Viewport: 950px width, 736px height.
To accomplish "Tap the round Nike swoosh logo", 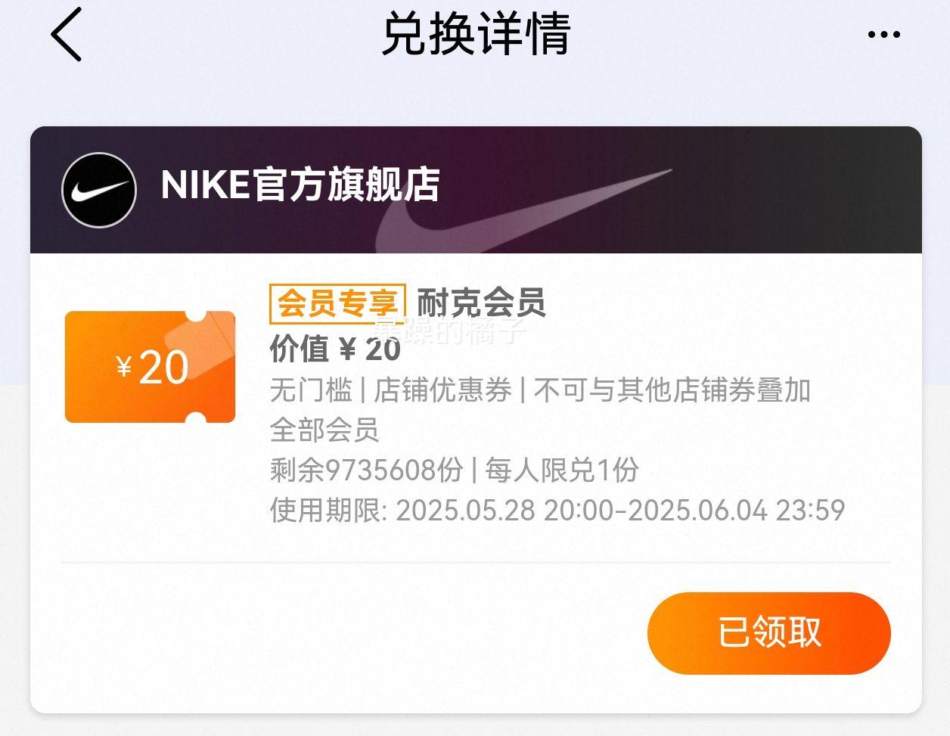I will 99,190.
